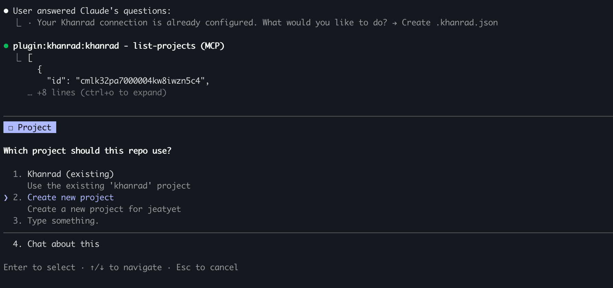Click the right arrow before Create .khanrad.json

tap(395, 23)
